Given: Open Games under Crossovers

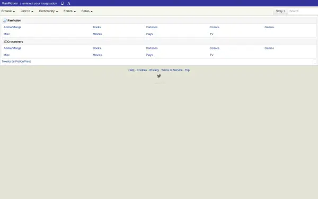Looking at the screenshot, I should click(x=269, y=48).
